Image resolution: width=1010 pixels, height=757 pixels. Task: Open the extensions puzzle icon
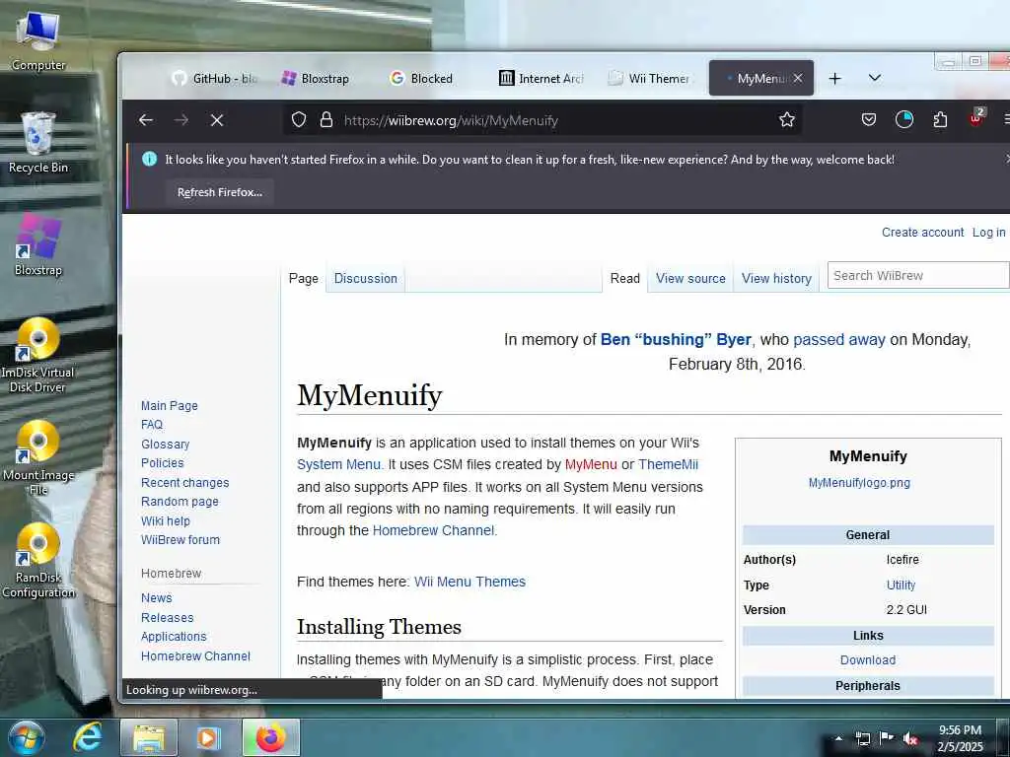coord(940,119)
